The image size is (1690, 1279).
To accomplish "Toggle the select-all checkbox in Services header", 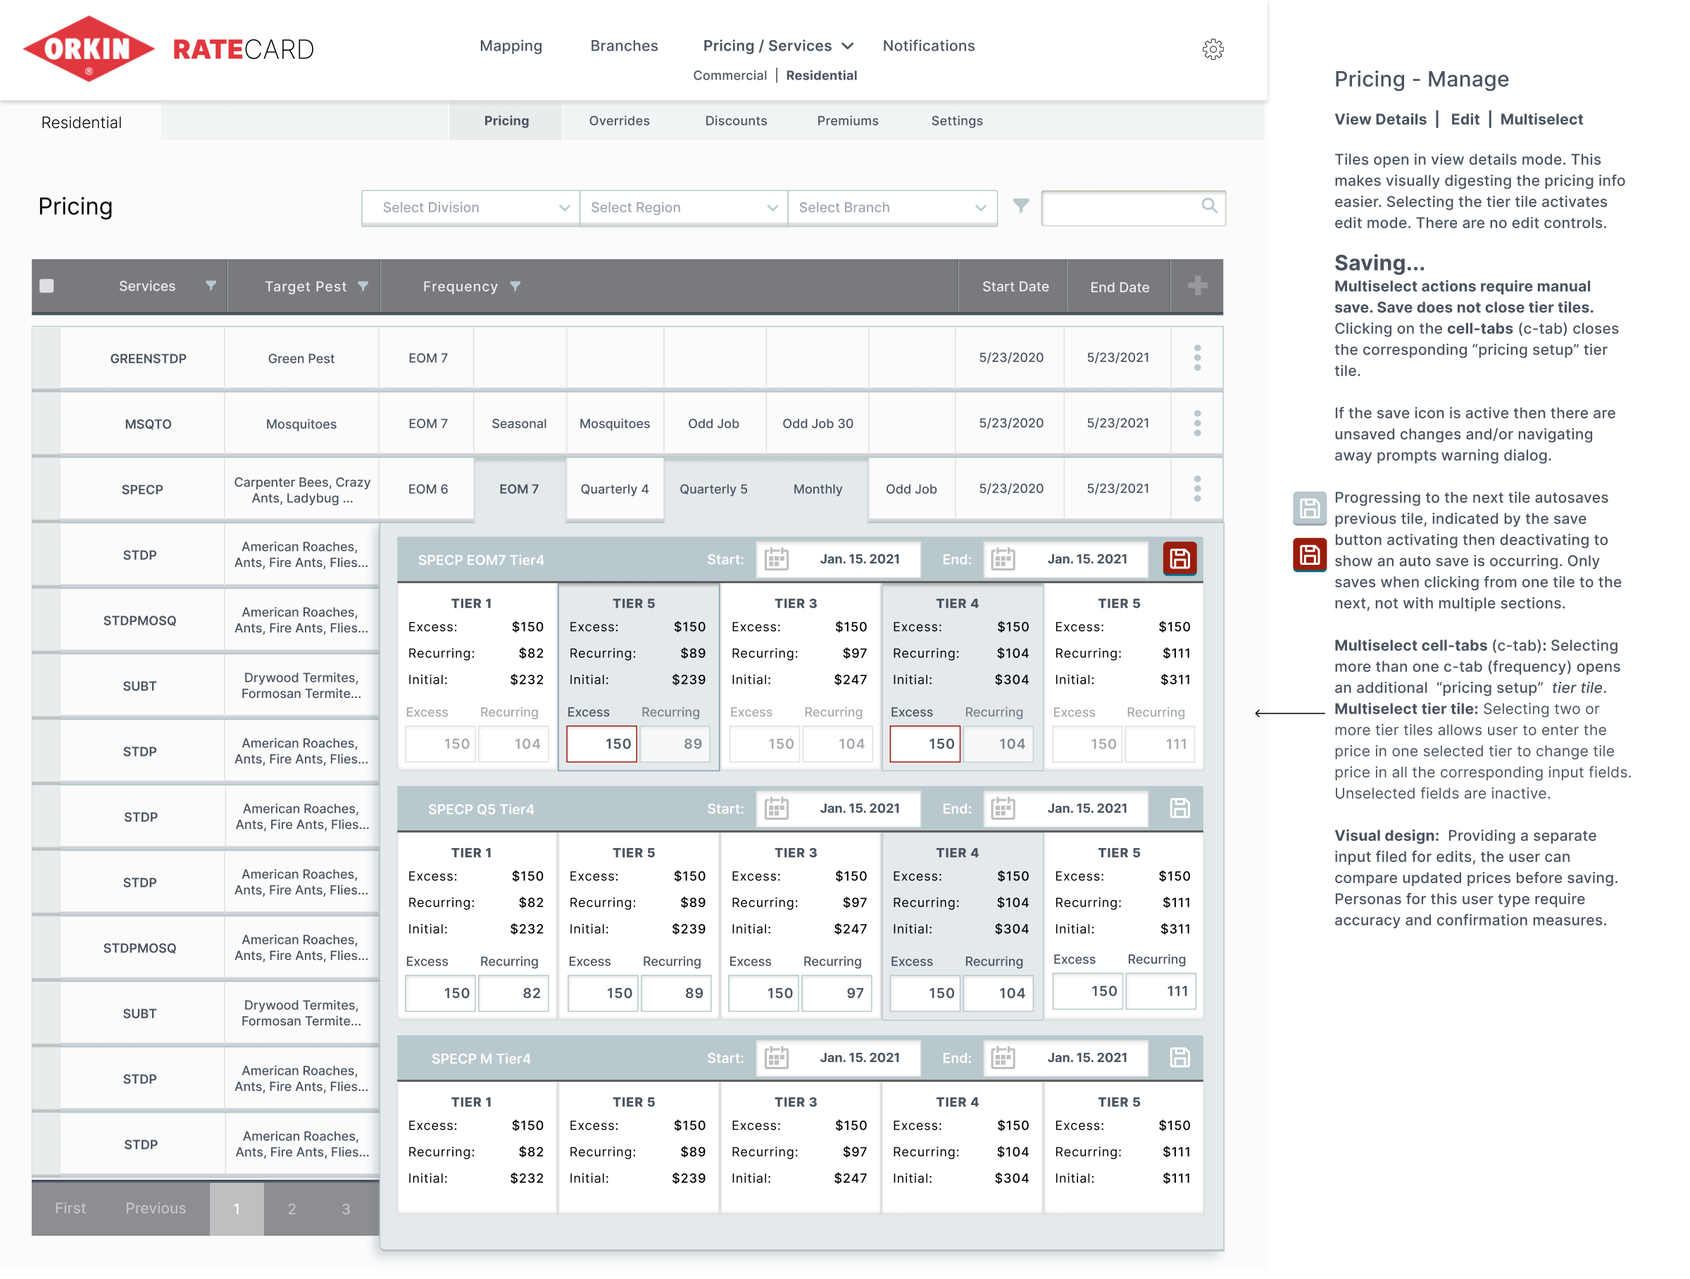I will (x=47, y=287).
